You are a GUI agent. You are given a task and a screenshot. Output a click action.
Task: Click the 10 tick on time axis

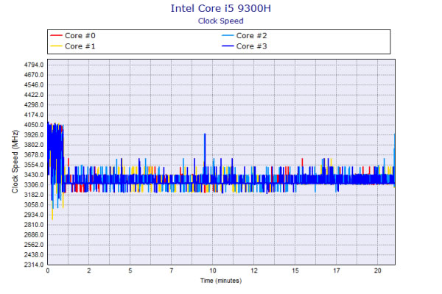(213, 270)
